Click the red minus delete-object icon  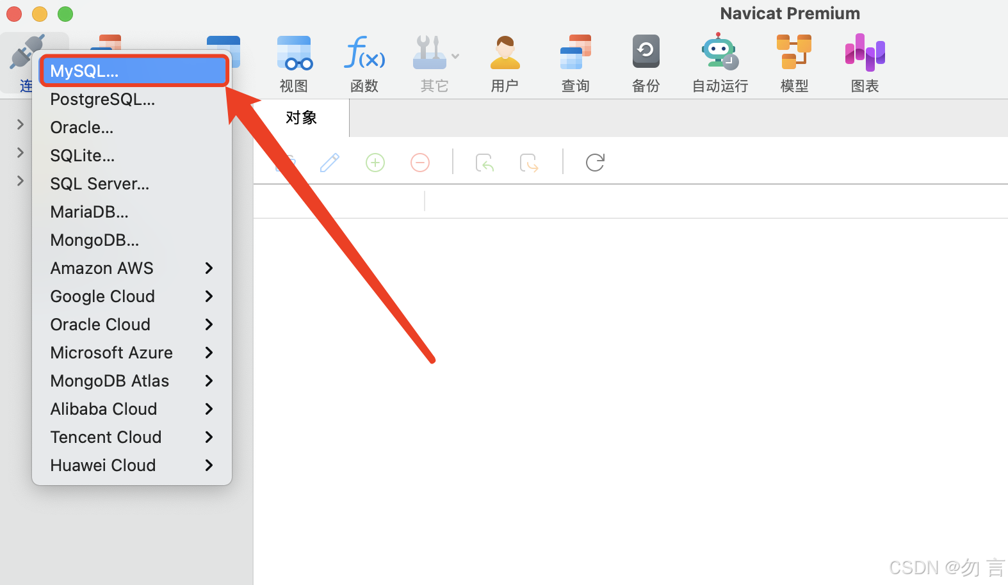click(x=420, y=163)
